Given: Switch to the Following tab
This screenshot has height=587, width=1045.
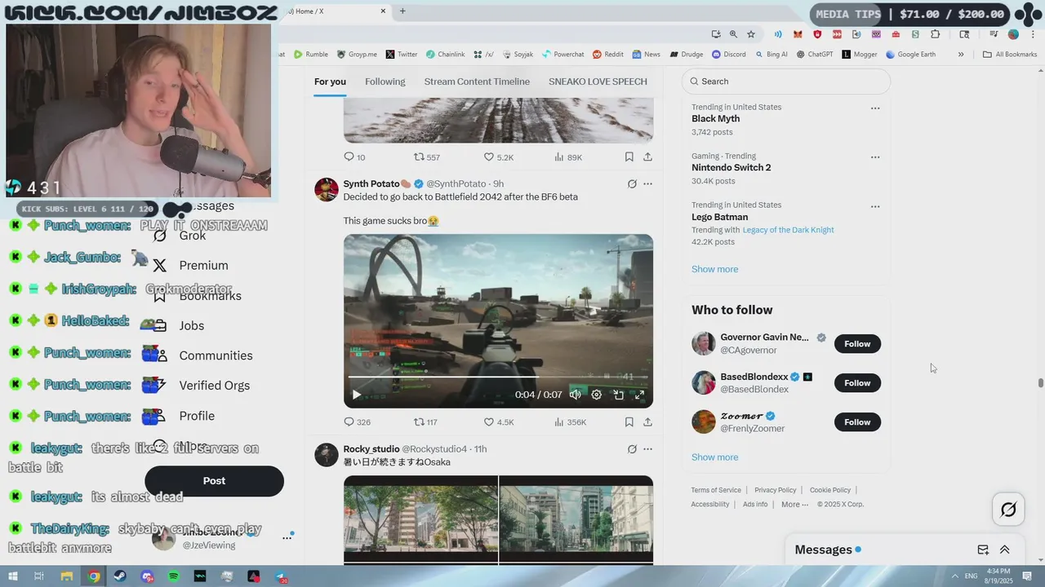Looking at the screenshot, I should click(x=385, y=82).
